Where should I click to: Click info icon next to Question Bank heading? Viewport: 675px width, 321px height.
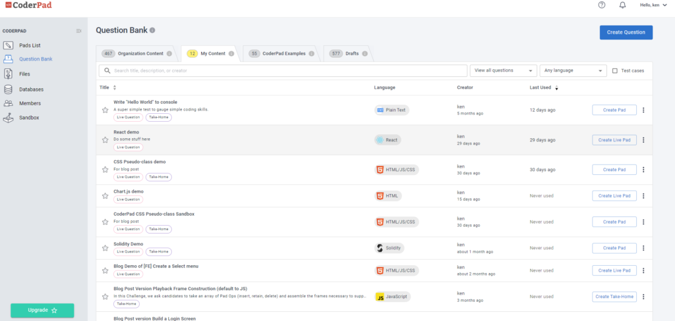[152, 30]
